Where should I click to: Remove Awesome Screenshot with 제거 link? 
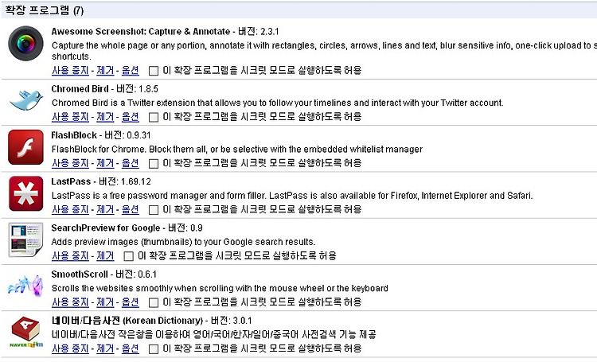105,71
